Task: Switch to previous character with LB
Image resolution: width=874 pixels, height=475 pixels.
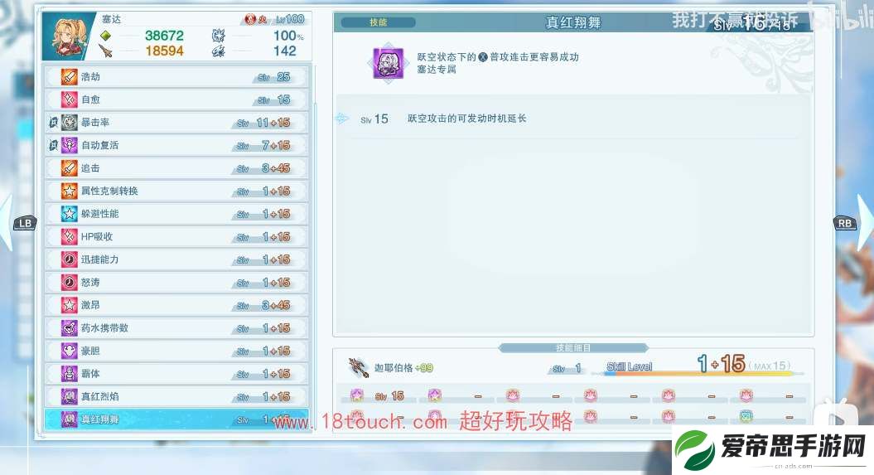Action: tap(25, 223)
